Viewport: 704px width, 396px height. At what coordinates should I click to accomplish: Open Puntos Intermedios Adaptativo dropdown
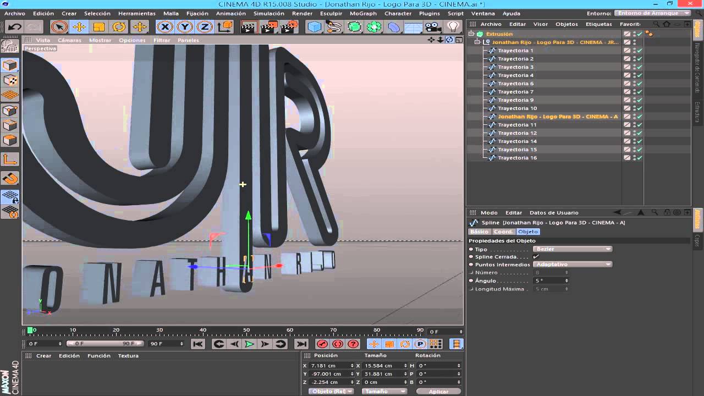[573, 265]
